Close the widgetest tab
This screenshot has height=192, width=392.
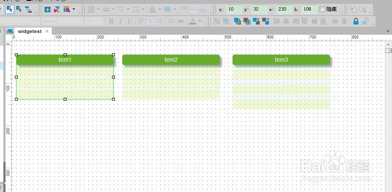47,31
